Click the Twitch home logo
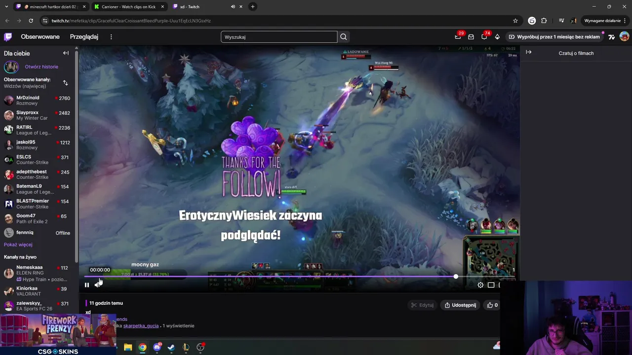Viewport: 632px width, 355px height. coord(8,36)
